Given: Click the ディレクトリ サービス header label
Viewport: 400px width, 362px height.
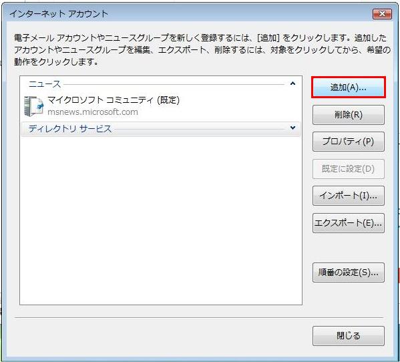Looking at the screenshot, I should click(70, 129).
